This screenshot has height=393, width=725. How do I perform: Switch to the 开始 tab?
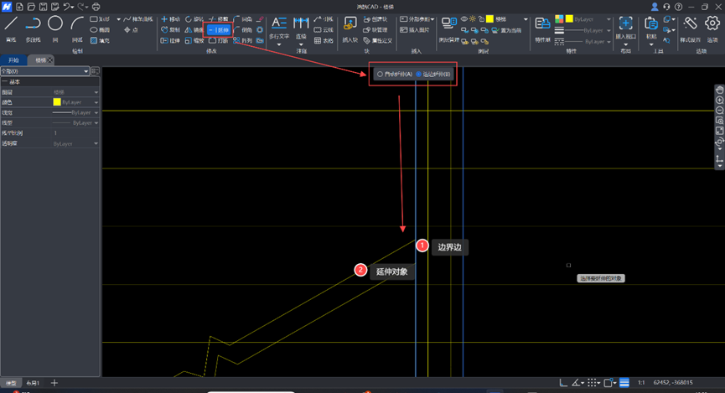tap(13, 60)
